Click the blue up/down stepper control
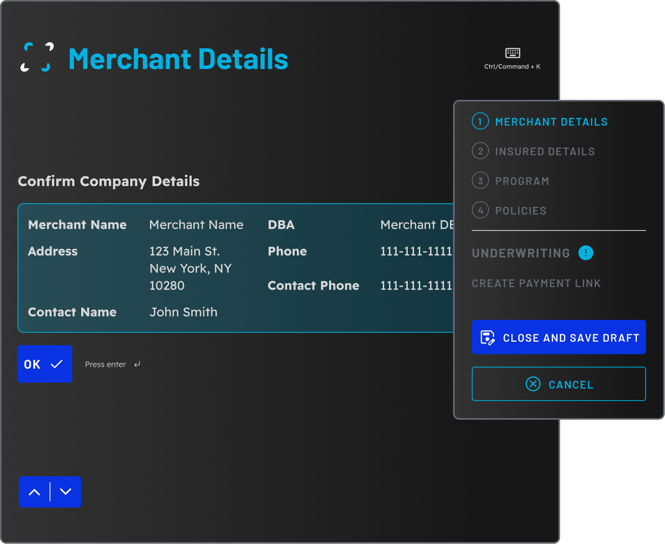Viewport: 665px width, 544px height. coord(49,491)
